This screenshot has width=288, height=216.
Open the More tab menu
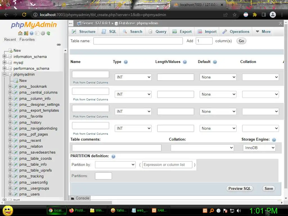(x=263, y=31)
